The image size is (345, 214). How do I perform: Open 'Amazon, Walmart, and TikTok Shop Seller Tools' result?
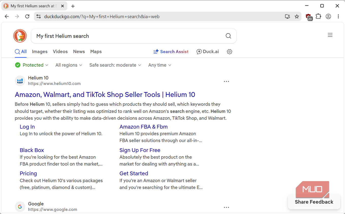click(105, 95)
